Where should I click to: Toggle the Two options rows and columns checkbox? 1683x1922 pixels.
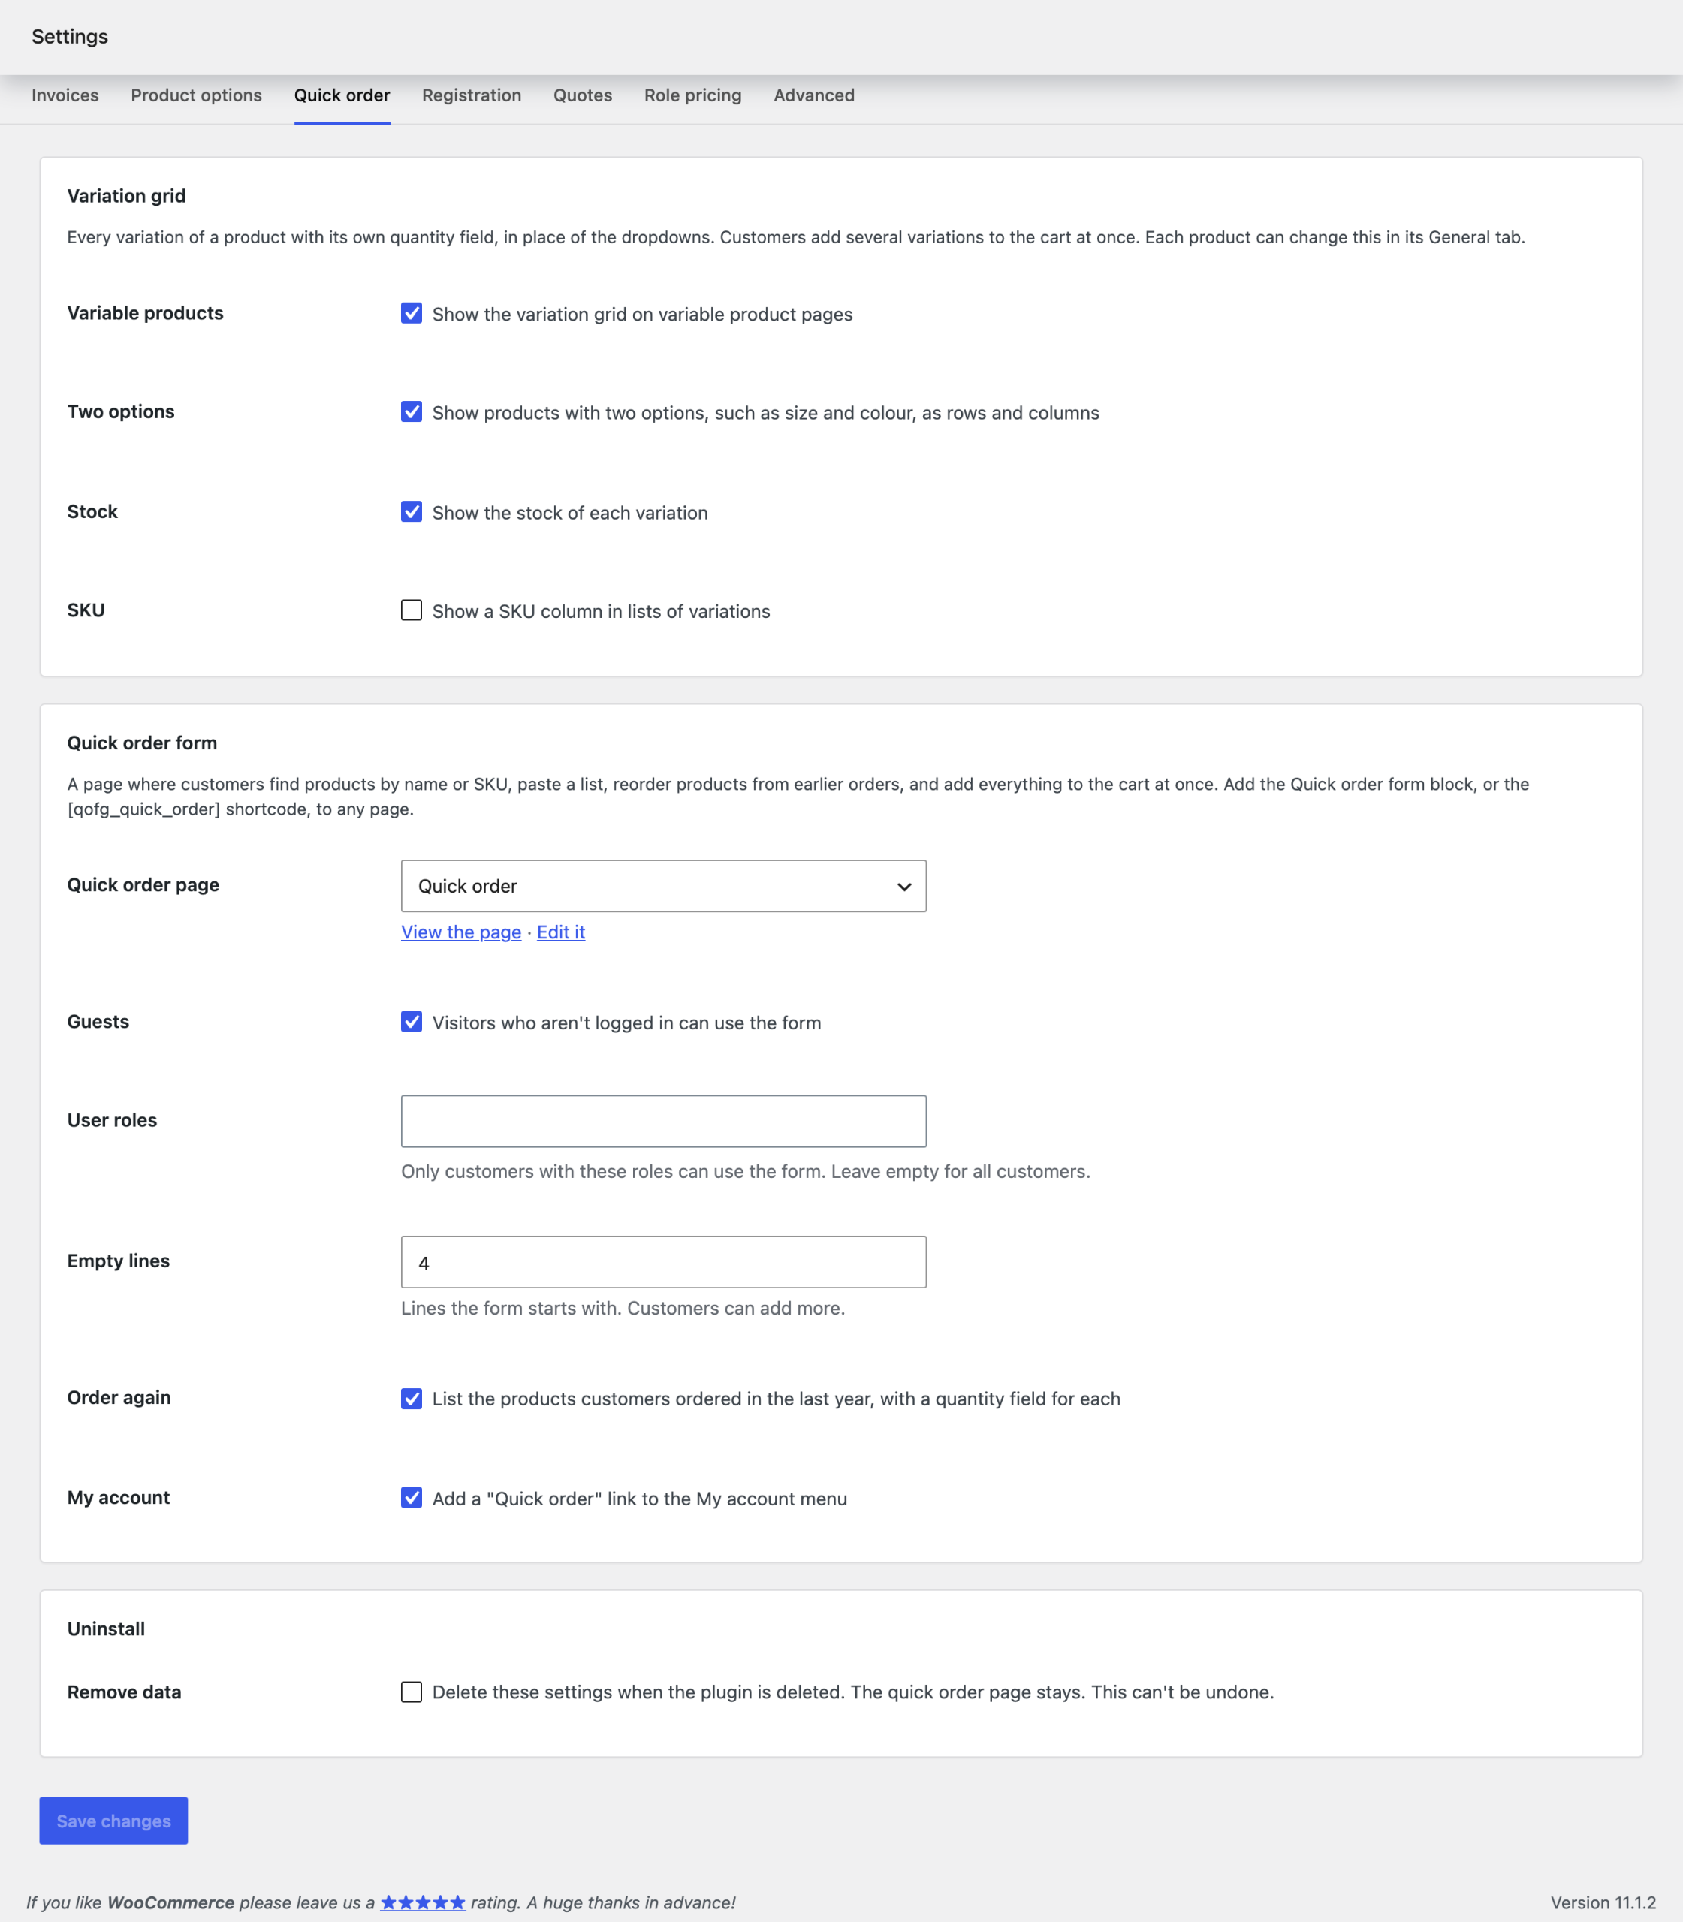(412, 412)
